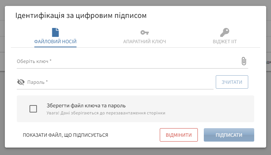Click the dimmed backdrop outside the dialog
271x155 pixels.
point(2,75)
